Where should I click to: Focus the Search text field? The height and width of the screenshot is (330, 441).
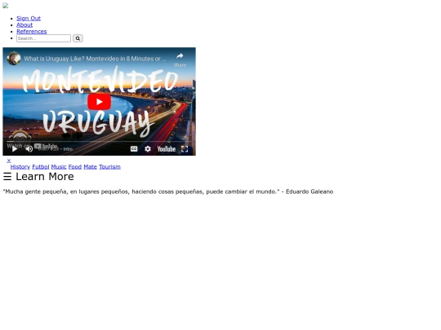[x=43, y=38]
